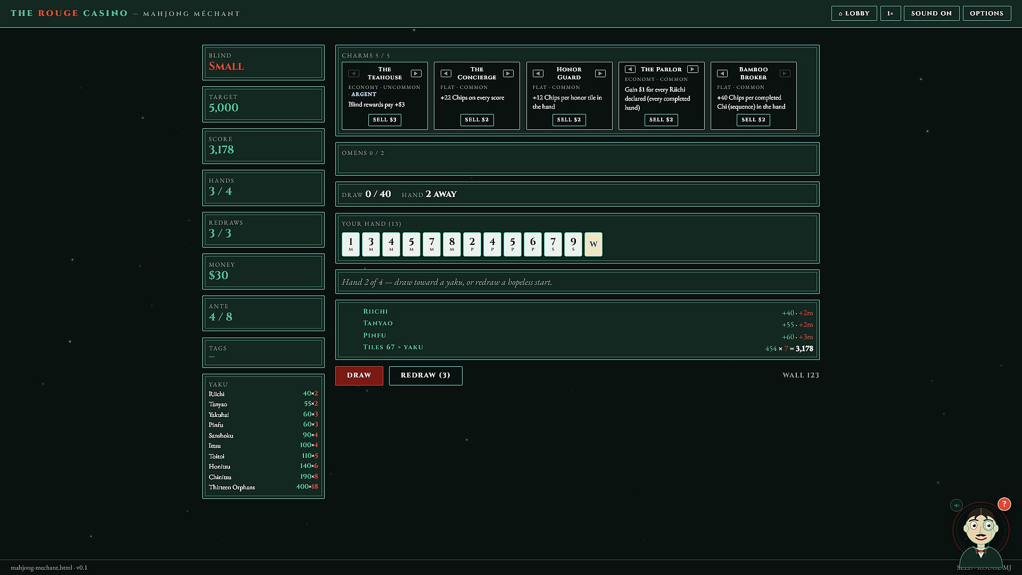Select the 2 Pin tile in hand
This screenshot has width=1022, height=575.
472,244
